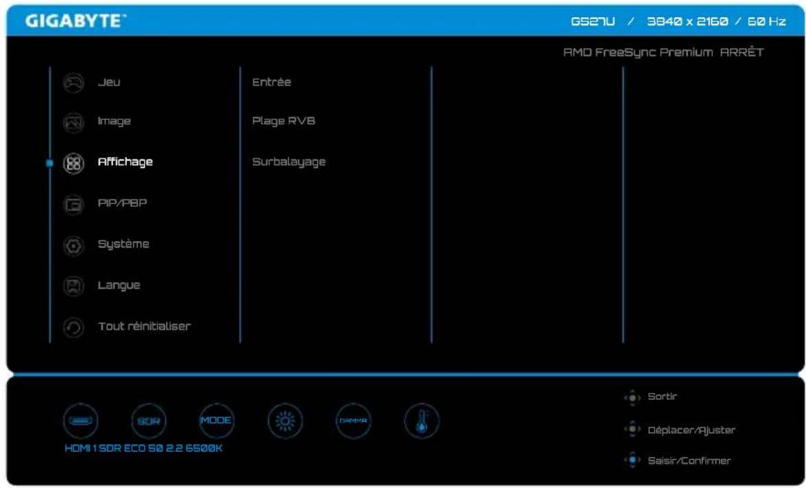Select the Système gear icon
Screen dimensions: 806x488
73,245
